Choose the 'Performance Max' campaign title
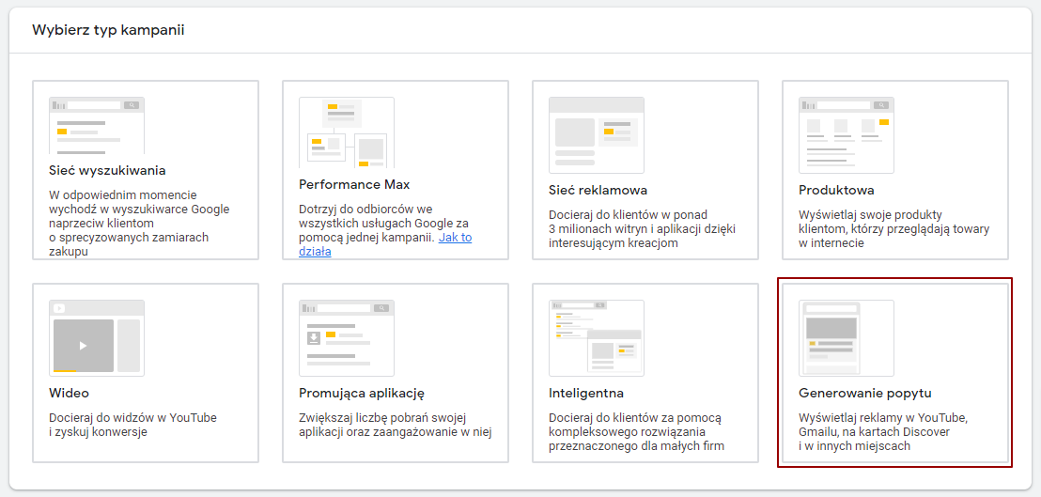This screenshot has height=497, width=1041. point(354,184)
